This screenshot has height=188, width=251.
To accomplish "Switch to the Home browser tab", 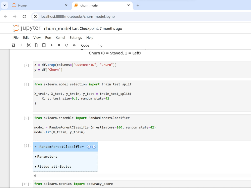I will (39, 6).
